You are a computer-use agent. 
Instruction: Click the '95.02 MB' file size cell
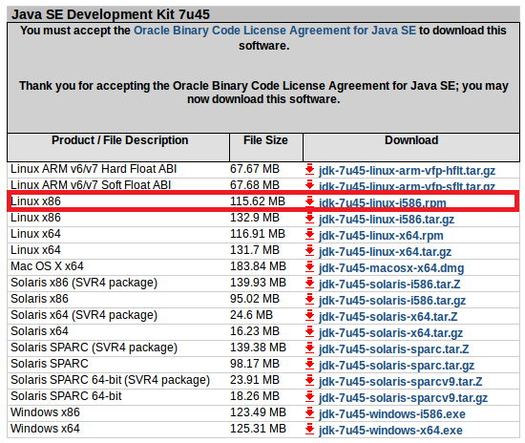(x=255, y=299)
